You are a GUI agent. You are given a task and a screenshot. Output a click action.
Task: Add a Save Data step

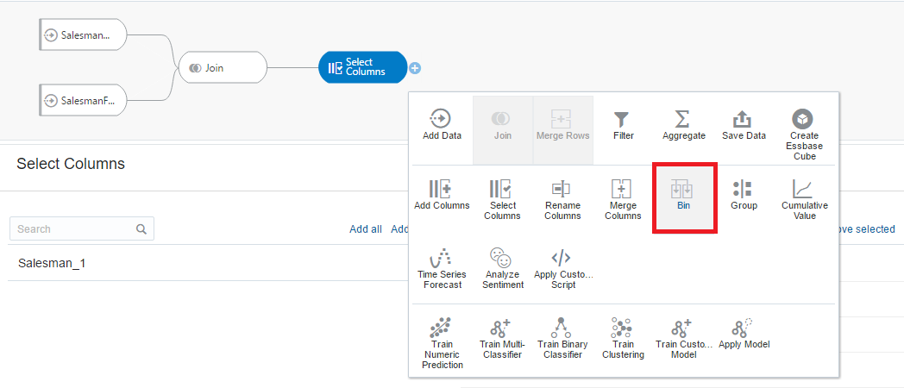pos(744,127)
